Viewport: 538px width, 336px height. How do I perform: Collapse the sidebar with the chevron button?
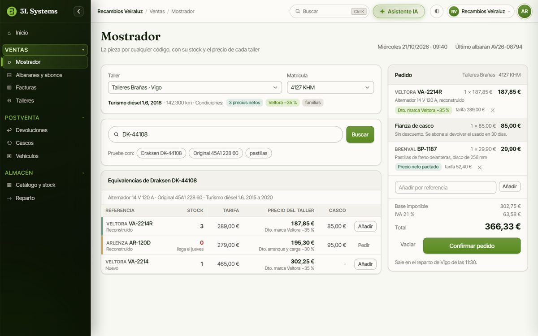(x=79, y=11)
